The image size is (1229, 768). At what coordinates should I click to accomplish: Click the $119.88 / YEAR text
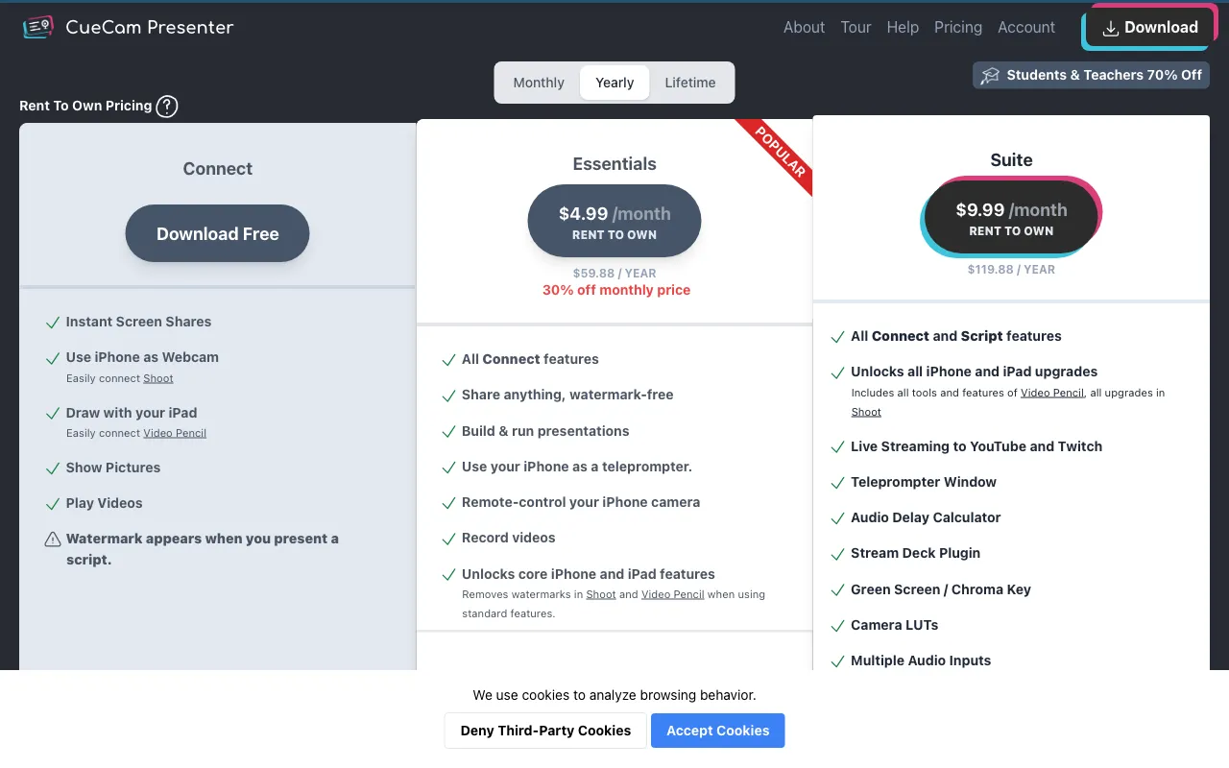pyautogui.click(x=1011, y=270)
